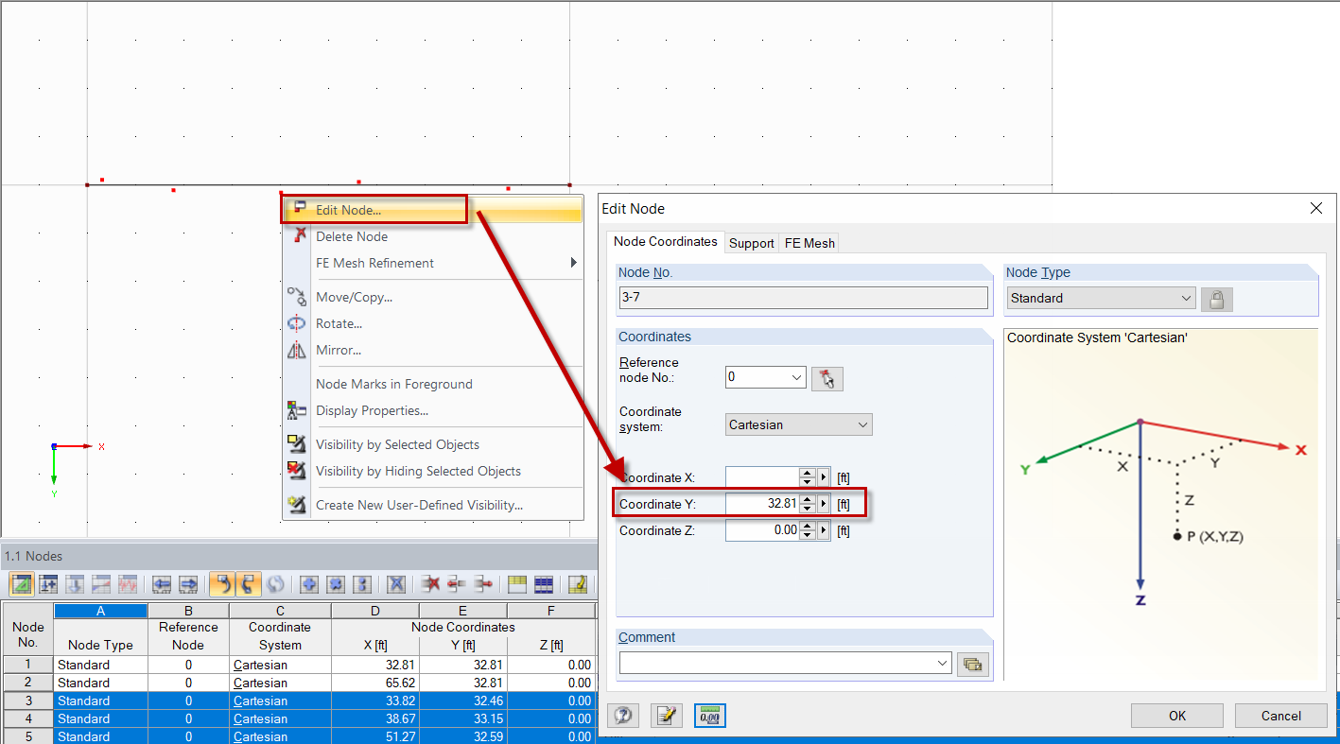Redo the table action

(x=250, y=584)
